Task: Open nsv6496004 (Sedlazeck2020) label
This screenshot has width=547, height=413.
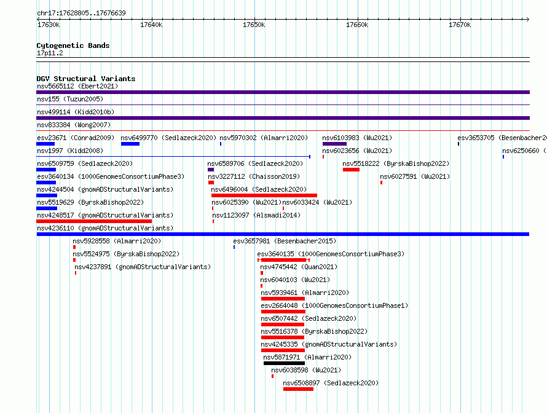Action: [259, 189]
